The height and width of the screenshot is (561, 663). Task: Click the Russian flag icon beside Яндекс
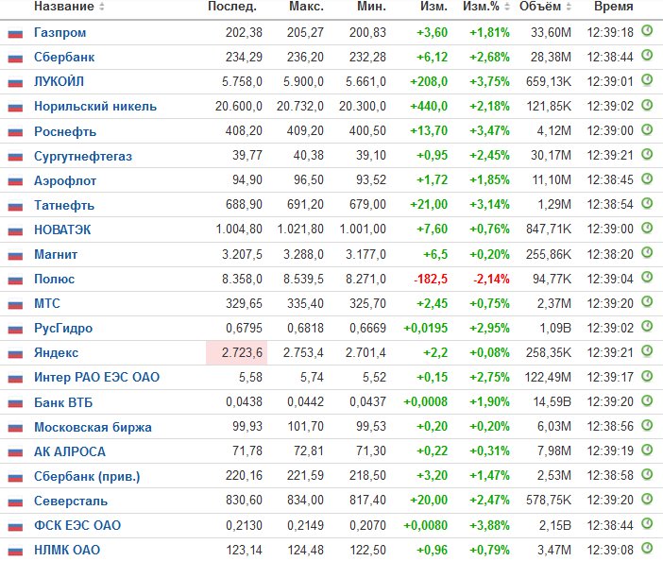15,353
